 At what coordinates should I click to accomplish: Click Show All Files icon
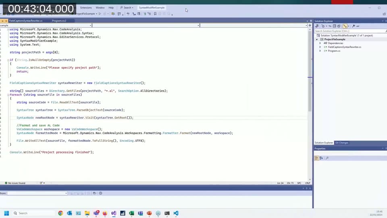pos(339,26)
